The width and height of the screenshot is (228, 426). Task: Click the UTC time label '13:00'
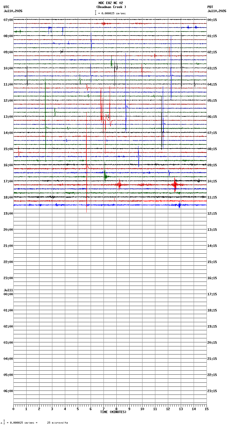(x=8, y=117)
